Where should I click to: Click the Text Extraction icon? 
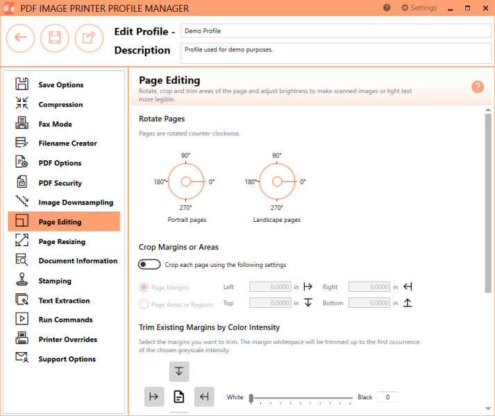22,299
